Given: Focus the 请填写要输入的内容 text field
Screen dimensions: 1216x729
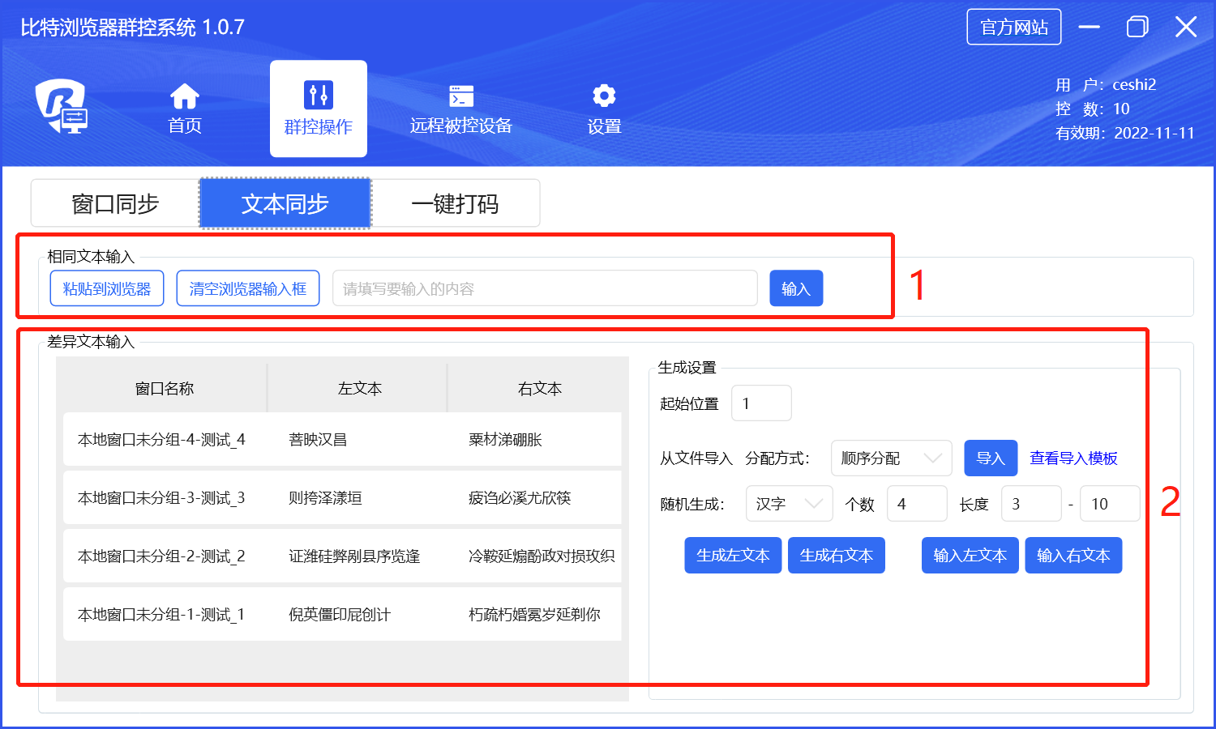Looking at the screenshot, I should [545, 288].
